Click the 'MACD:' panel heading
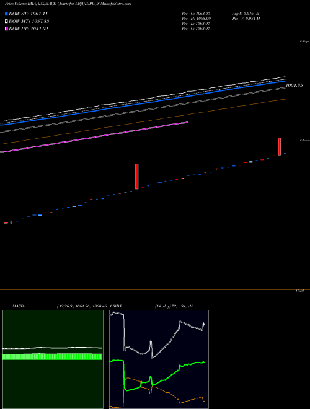Viewport: 310px width, 409px height. coord(19,306)
